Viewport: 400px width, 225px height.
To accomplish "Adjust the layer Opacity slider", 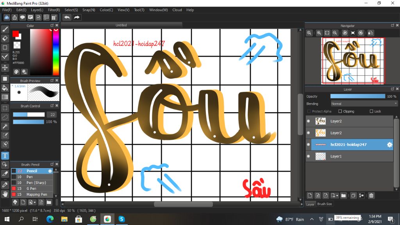I will click(358, 96).
